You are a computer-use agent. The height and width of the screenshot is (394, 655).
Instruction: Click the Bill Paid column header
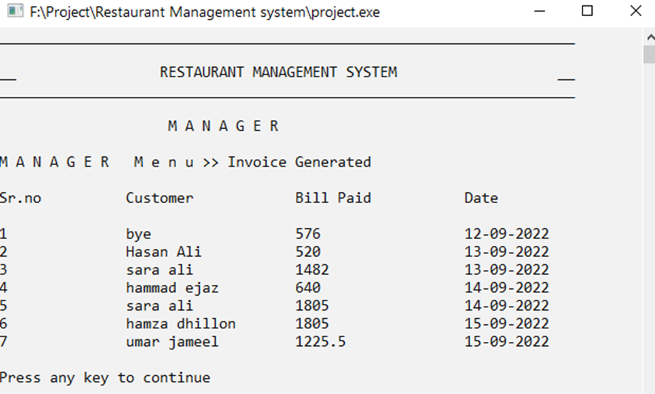point(332,197)
